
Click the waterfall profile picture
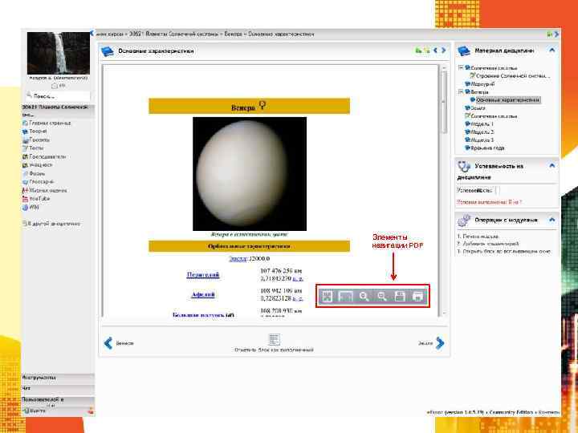coord(59,53)
